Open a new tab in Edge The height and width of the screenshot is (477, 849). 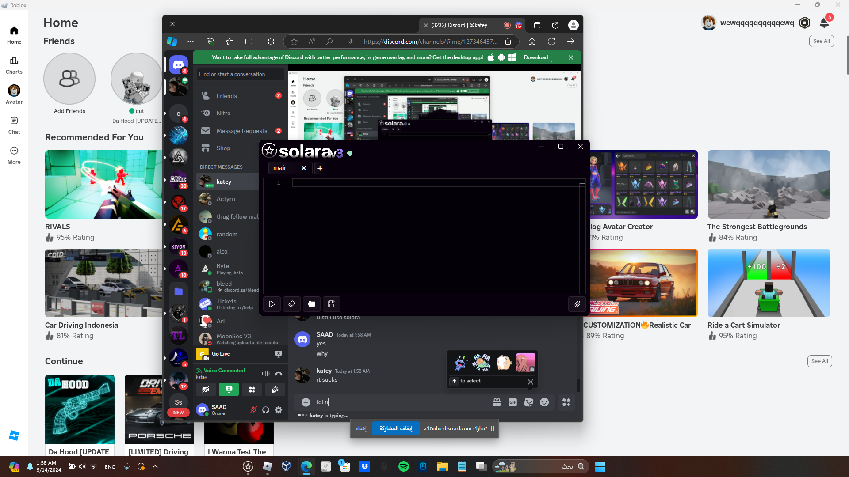point(409,25)
